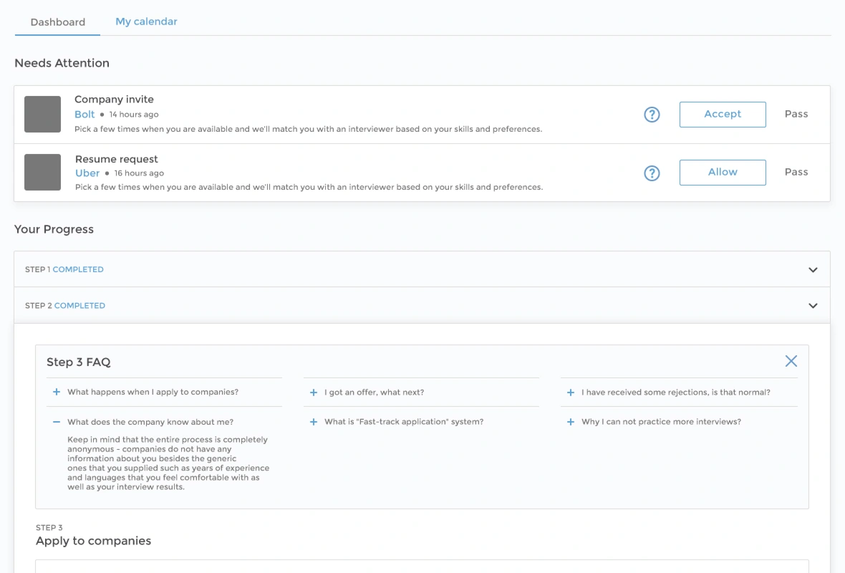Expand 'can not practice more interviews' plus icon
Screen dimensions: 845x573
[570, 422]
